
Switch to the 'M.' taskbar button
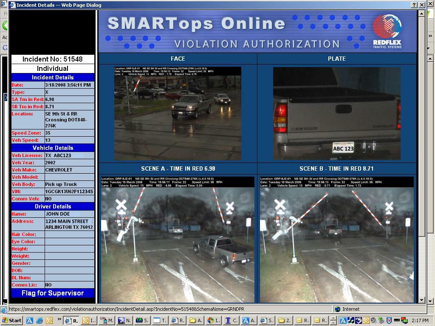pos(107,320)
